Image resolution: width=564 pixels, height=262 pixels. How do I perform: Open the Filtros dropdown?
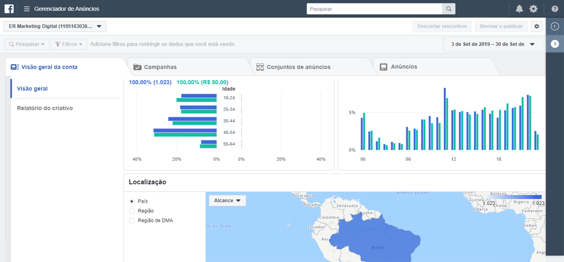(x=69, y=44)
